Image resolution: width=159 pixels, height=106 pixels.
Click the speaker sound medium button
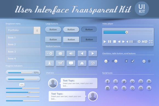click(71, 54)
